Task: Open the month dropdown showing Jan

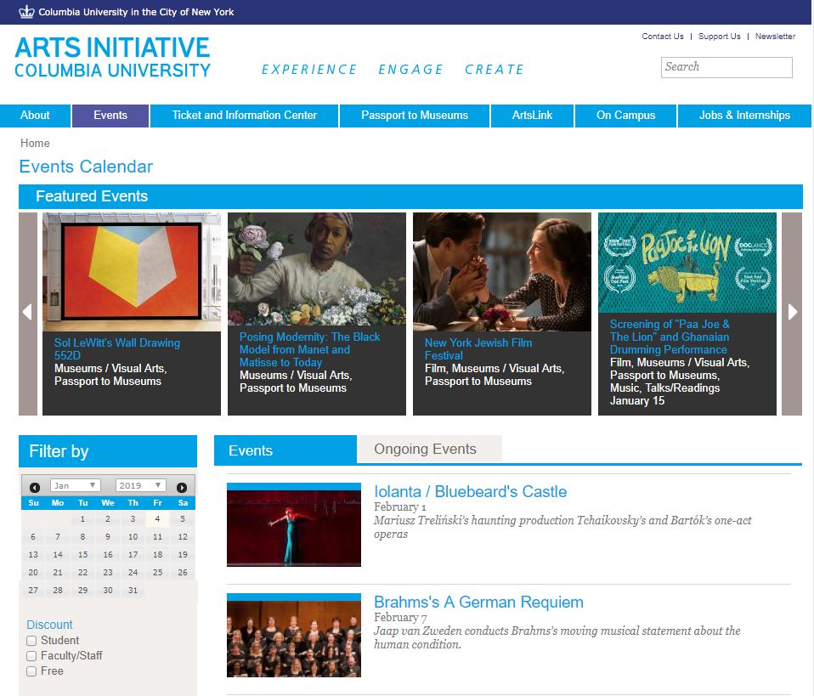Action: click(x=76, y=485)
